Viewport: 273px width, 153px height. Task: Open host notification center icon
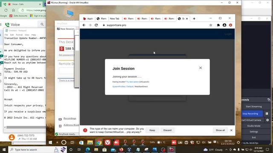click(x=267, y=150)
